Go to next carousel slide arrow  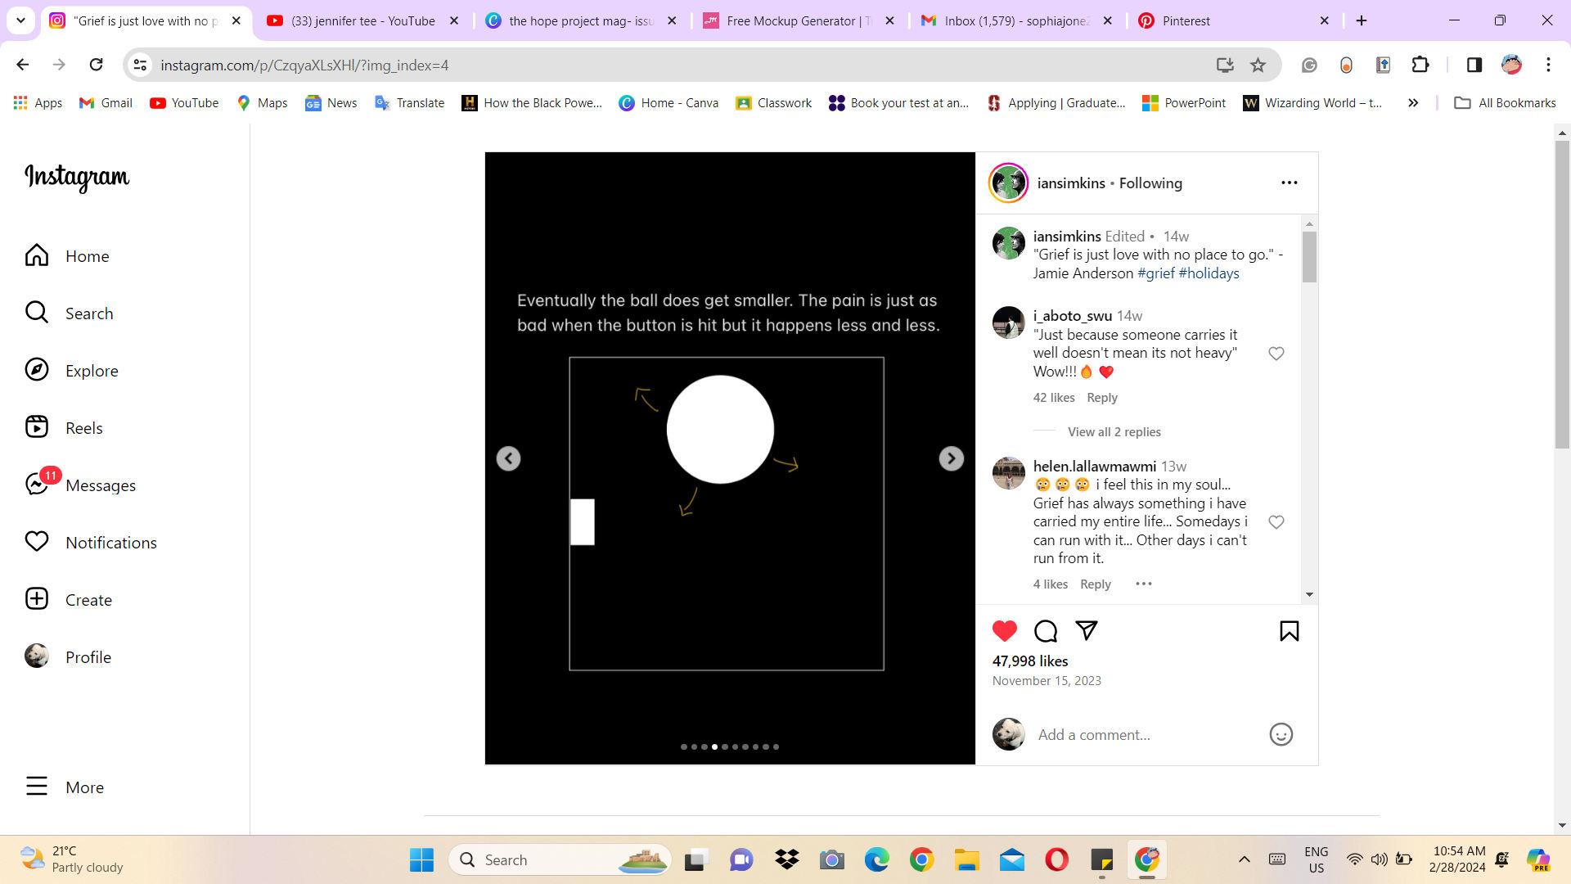(x=951, y=458)
